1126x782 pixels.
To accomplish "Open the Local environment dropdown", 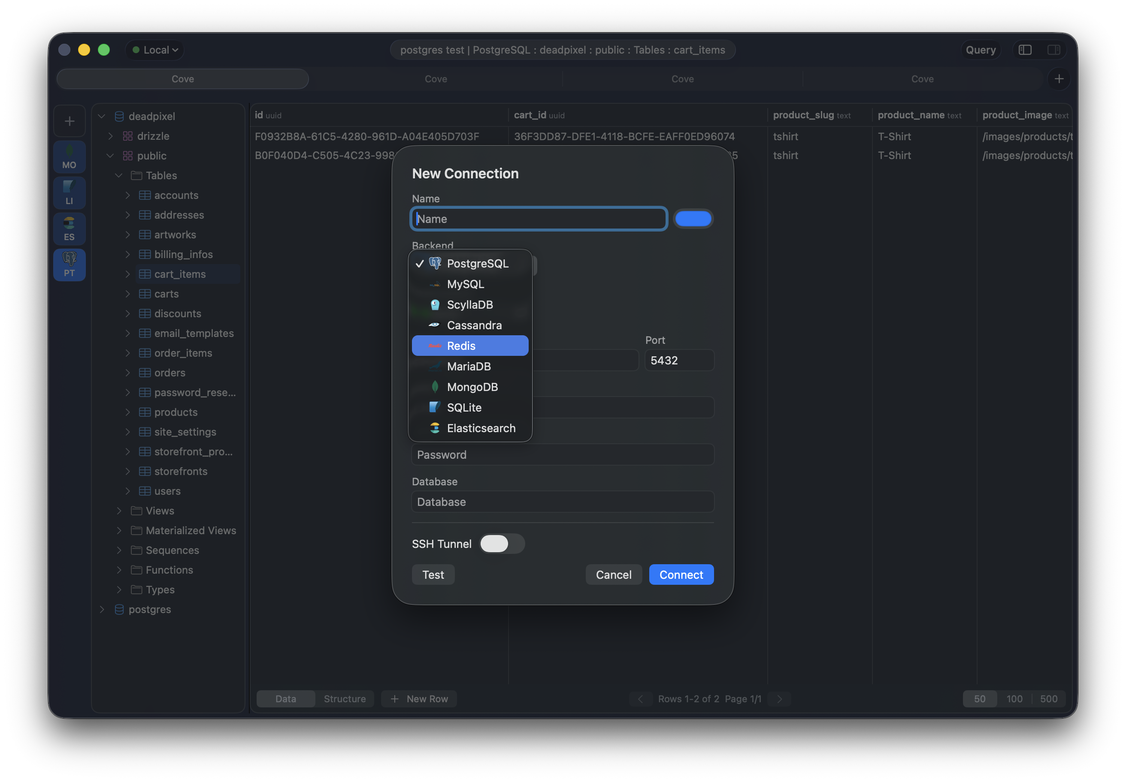I will pyautogui.click(x=154, y=49).
